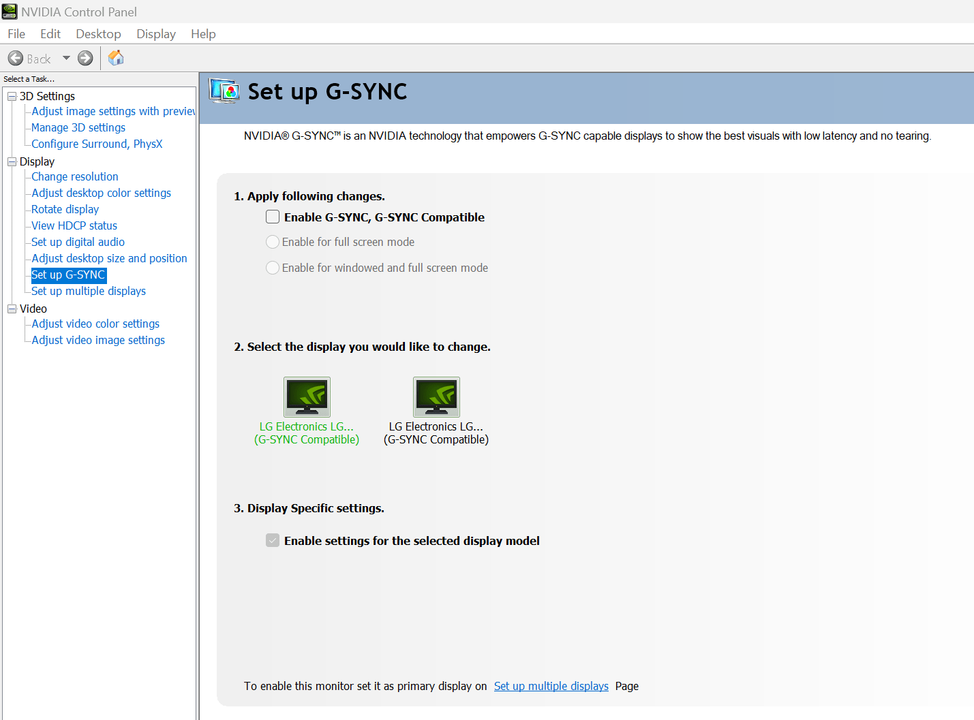Click the black LG Electronics G-SYNC Compatible label

pyautogui.click(x=436, y=433)
